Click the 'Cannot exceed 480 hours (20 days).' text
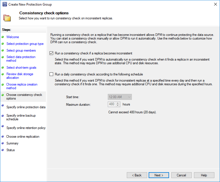The width and height of the screenshot is (220, 182). 132,112
